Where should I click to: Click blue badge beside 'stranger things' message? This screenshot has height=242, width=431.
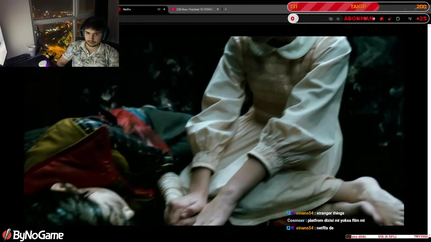(288, 213)
